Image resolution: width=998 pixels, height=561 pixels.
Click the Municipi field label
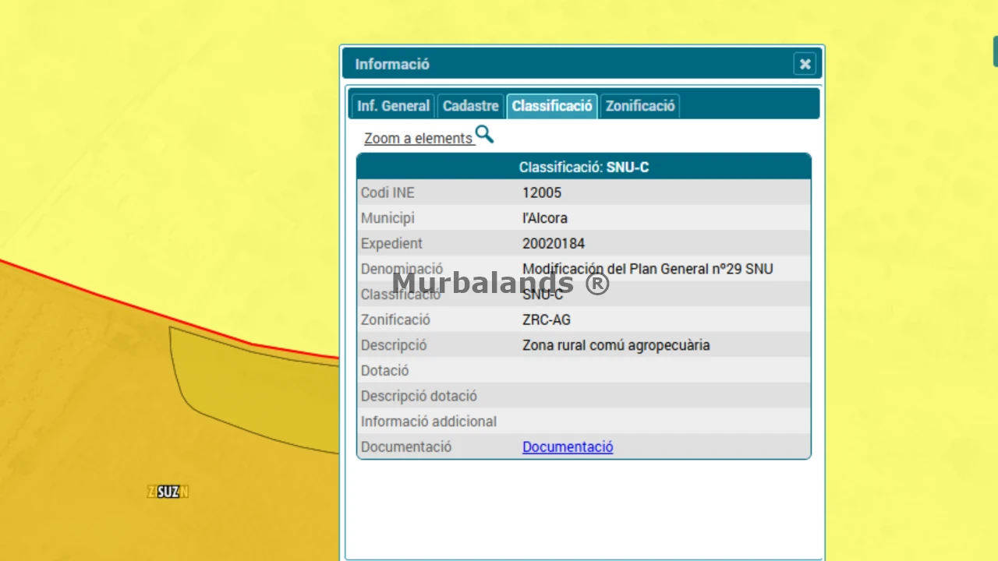click(x=388, y=218)
